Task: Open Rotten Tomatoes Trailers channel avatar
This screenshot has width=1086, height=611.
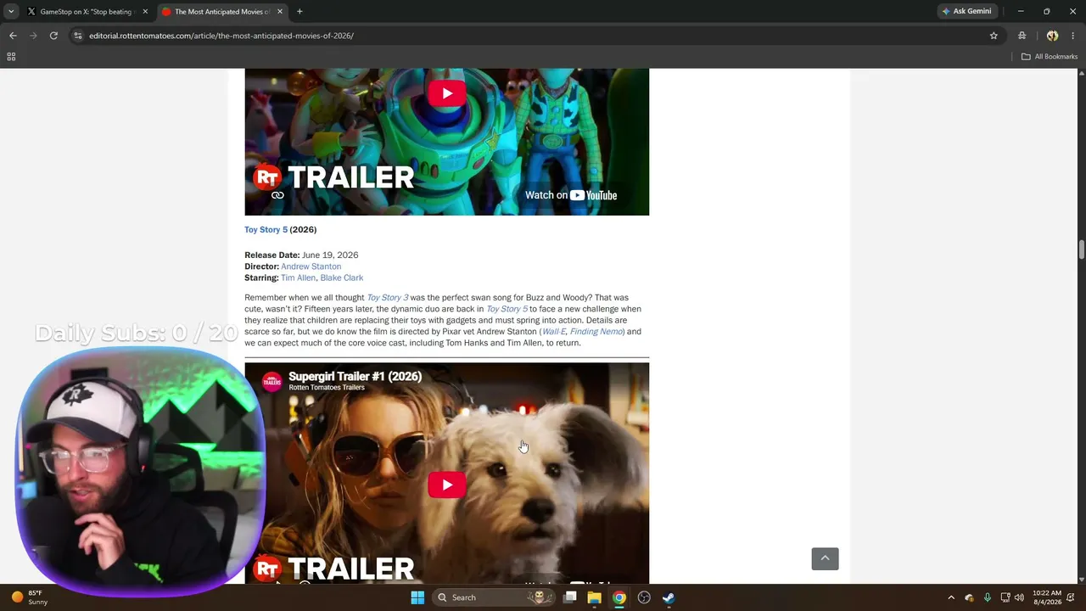Action: point(271,382)
